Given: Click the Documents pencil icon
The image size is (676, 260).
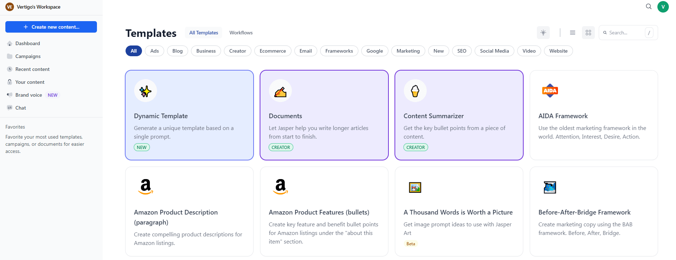Looking at the screenshot, I should pos(280,91).
